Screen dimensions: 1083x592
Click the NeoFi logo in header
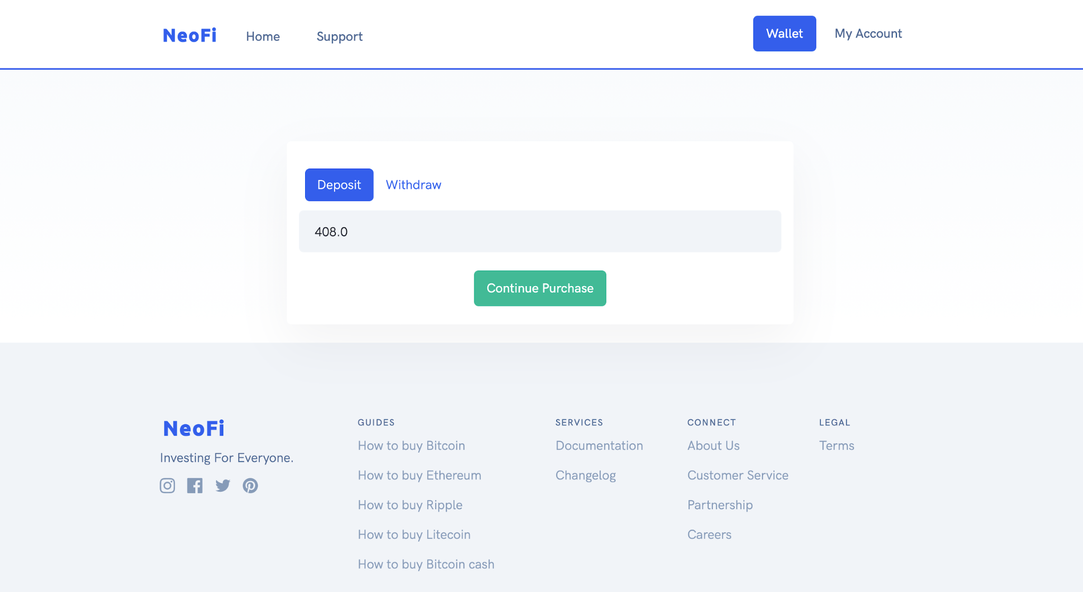click(189, 35)
